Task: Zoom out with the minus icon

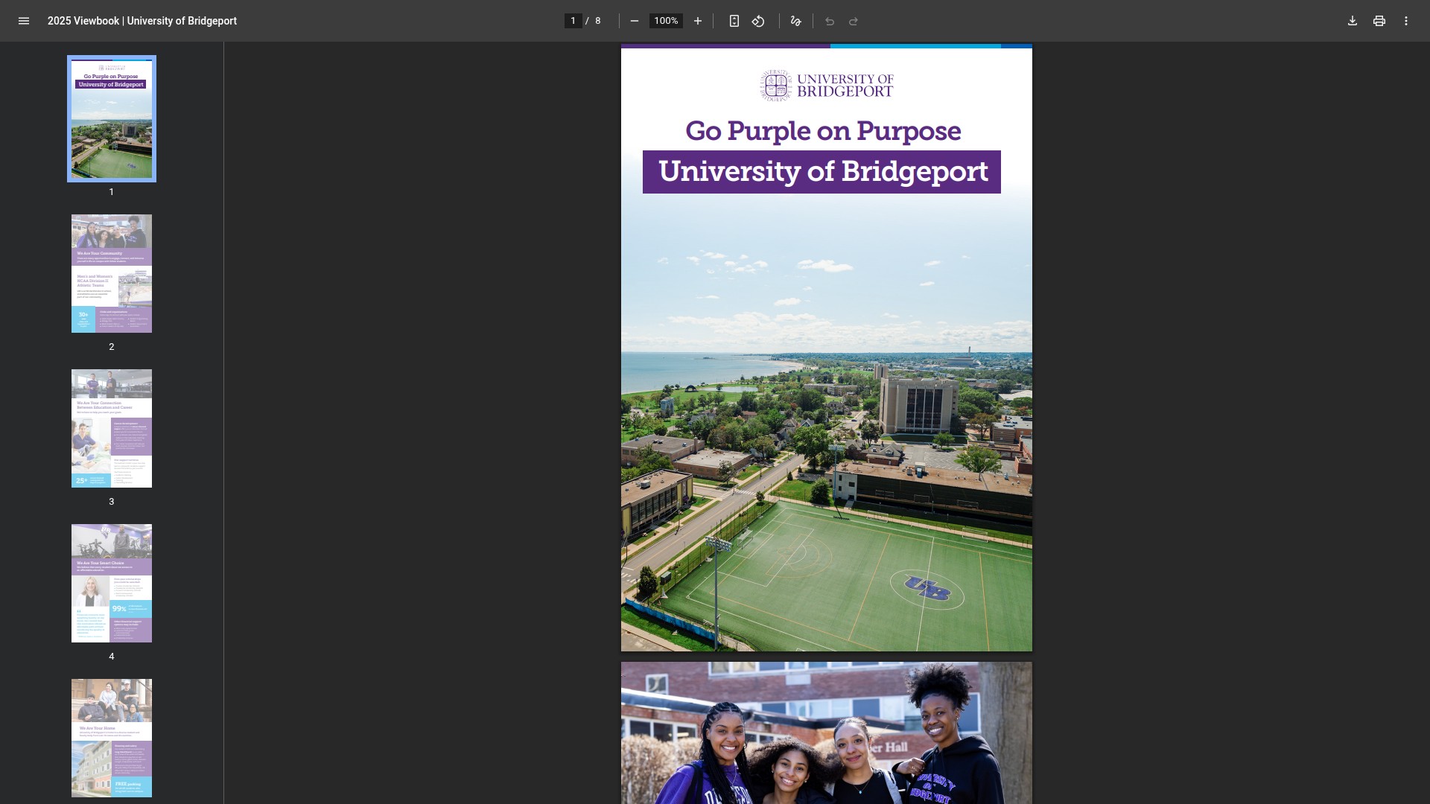Action: click(635, 21)
